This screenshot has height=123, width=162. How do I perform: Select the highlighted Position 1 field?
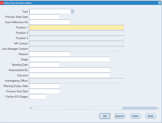pos(77,27)
